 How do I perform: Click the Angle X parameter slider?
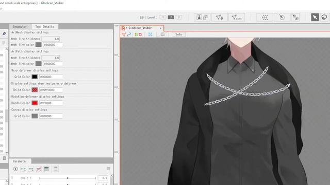[x=68, y=178]
